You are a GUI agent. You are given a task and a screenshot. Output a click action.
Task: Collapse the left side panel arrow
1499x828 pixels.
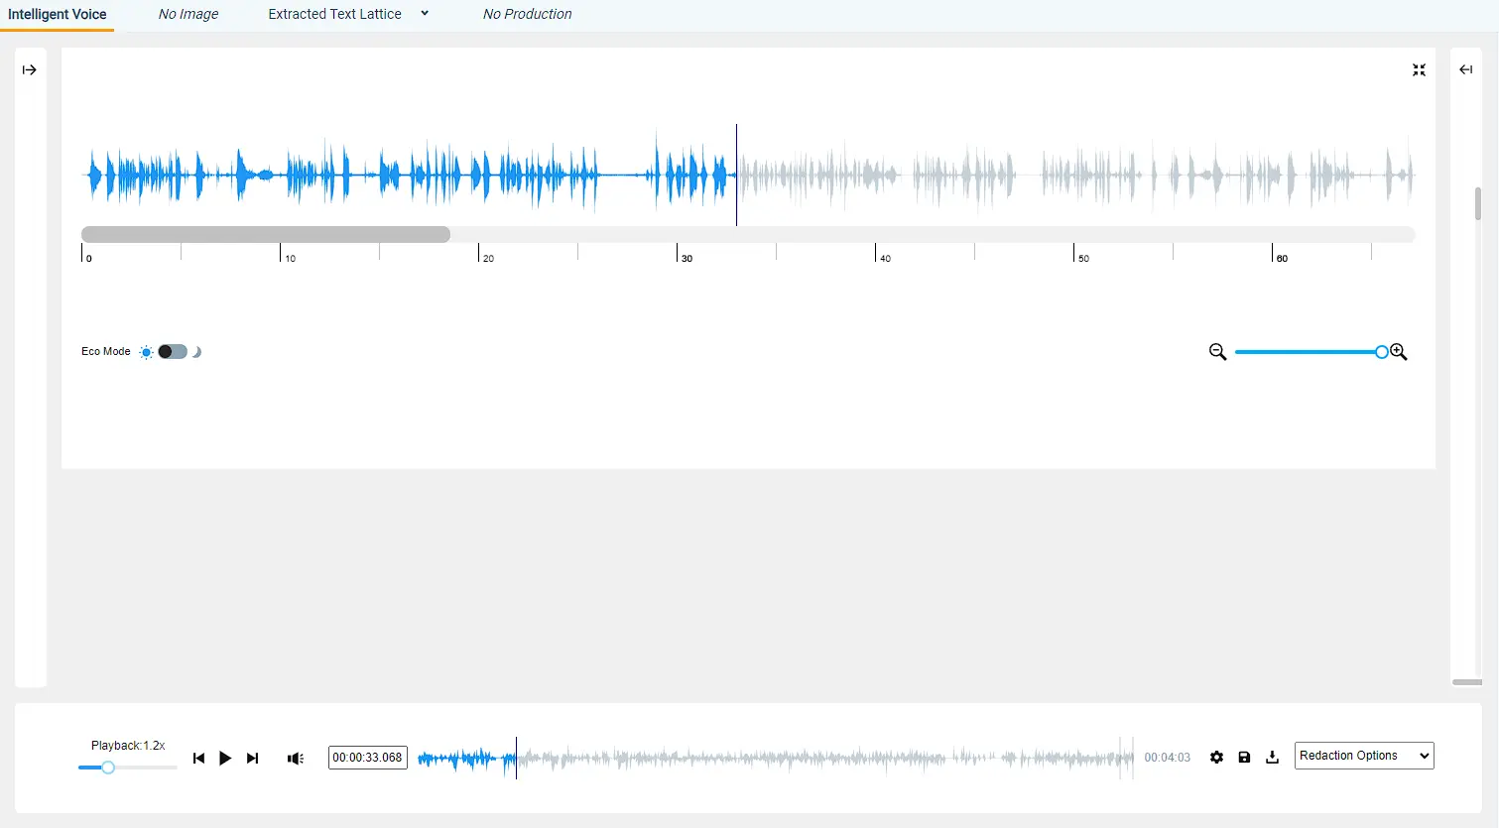pos(30,70)
